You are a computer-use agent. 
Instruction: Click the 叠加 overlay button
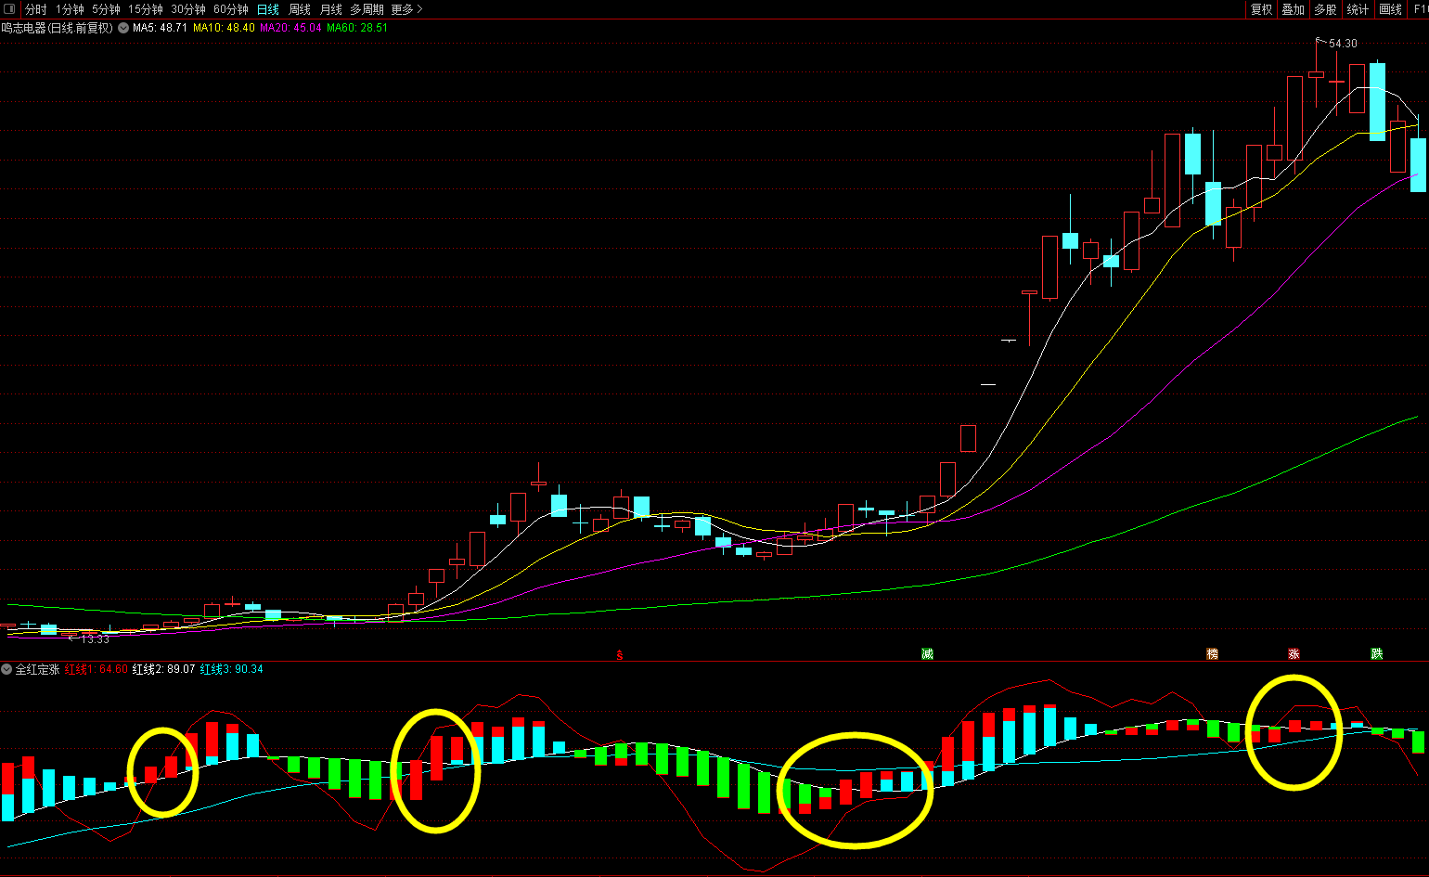pyautogui.click(x=1294, y=9)
